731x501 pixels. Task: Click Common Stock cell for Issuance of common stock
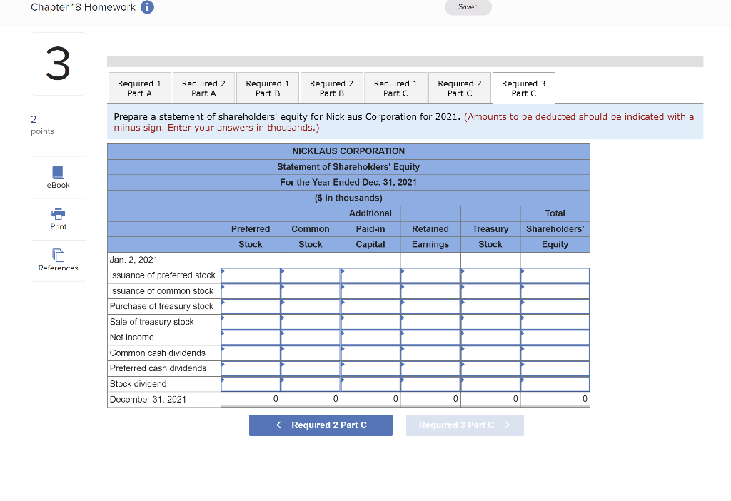click(311, 290)
